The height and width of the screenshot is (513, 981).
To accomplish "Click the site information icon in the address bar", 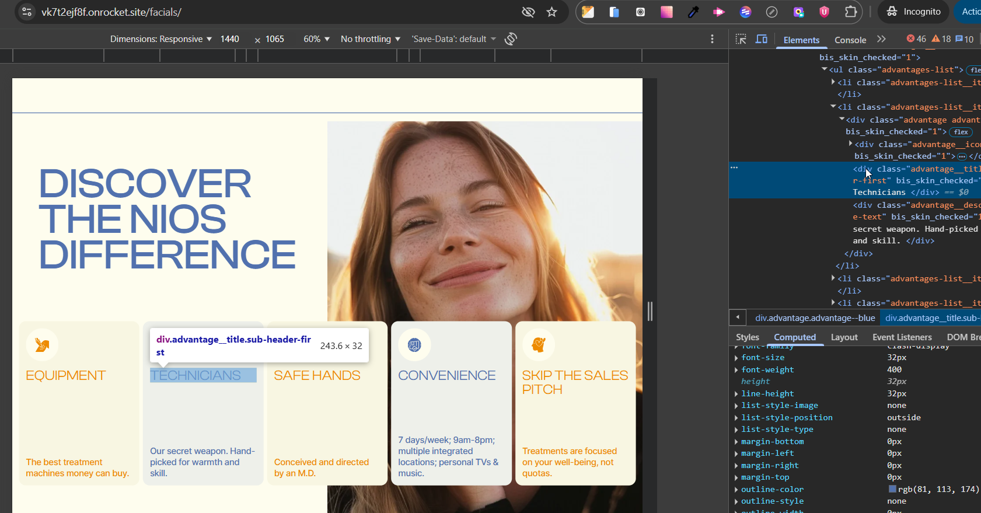I will coord(27,12).
